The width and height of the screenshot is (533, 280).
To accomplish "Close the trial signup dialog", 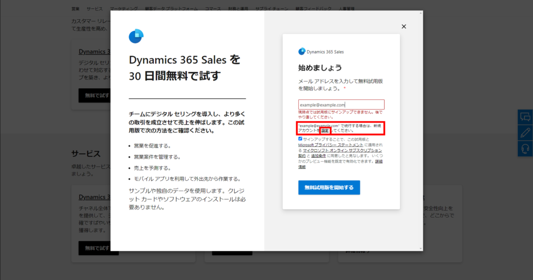I will tap(404, 26).
